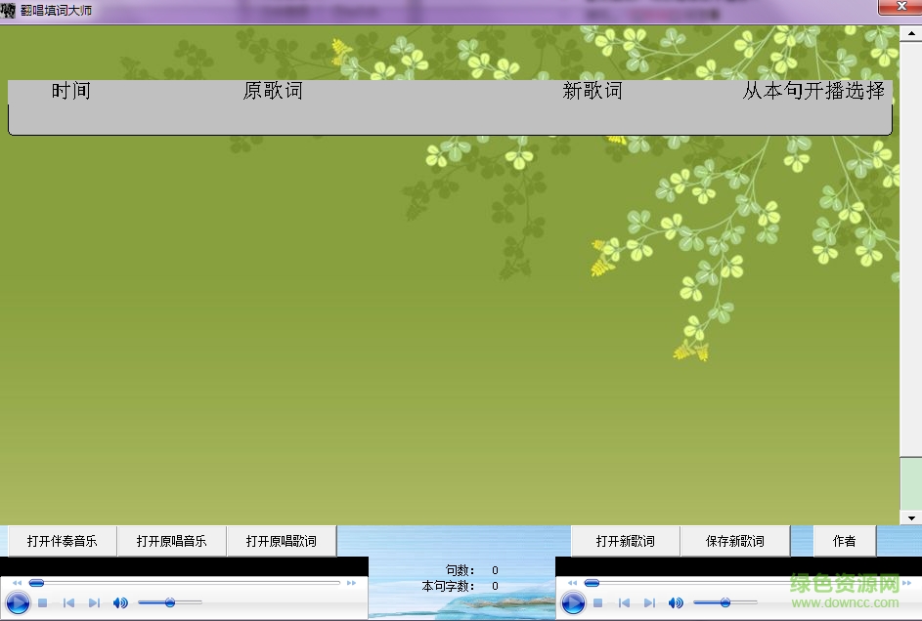The image size is (922, 621).
Task: Click the vertical scrollbar down arrow
Action: coord(911,518)
